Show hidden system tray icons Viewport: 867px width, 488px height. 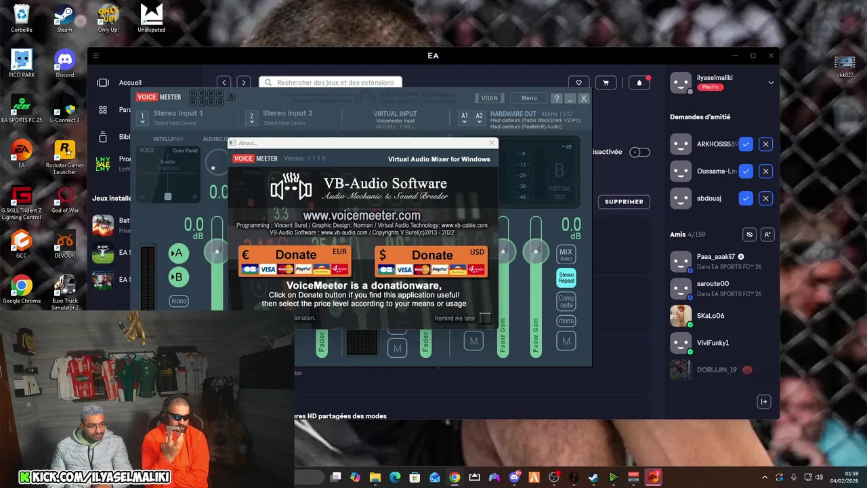[765, 477]
